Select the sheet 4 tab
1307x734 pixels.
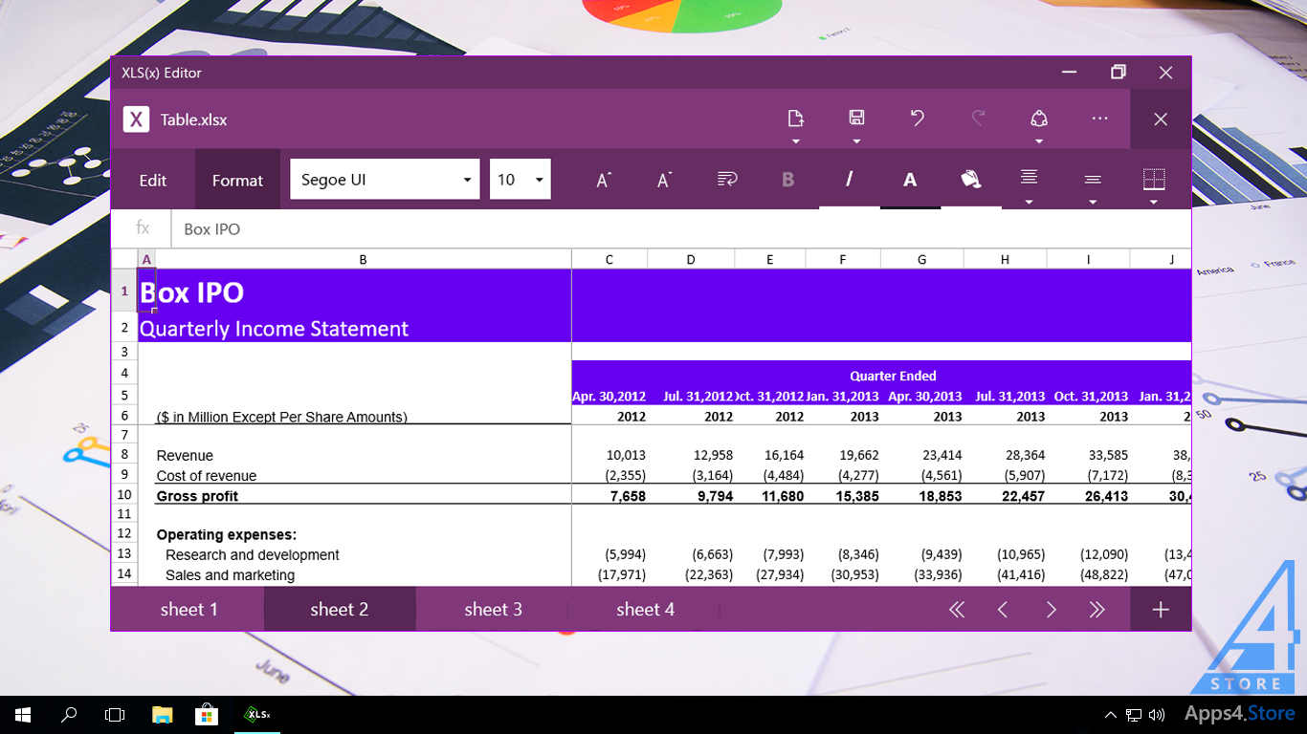645,609
